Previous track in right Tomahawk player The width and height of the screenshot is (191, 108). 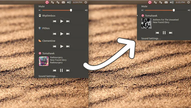(157, 33)
